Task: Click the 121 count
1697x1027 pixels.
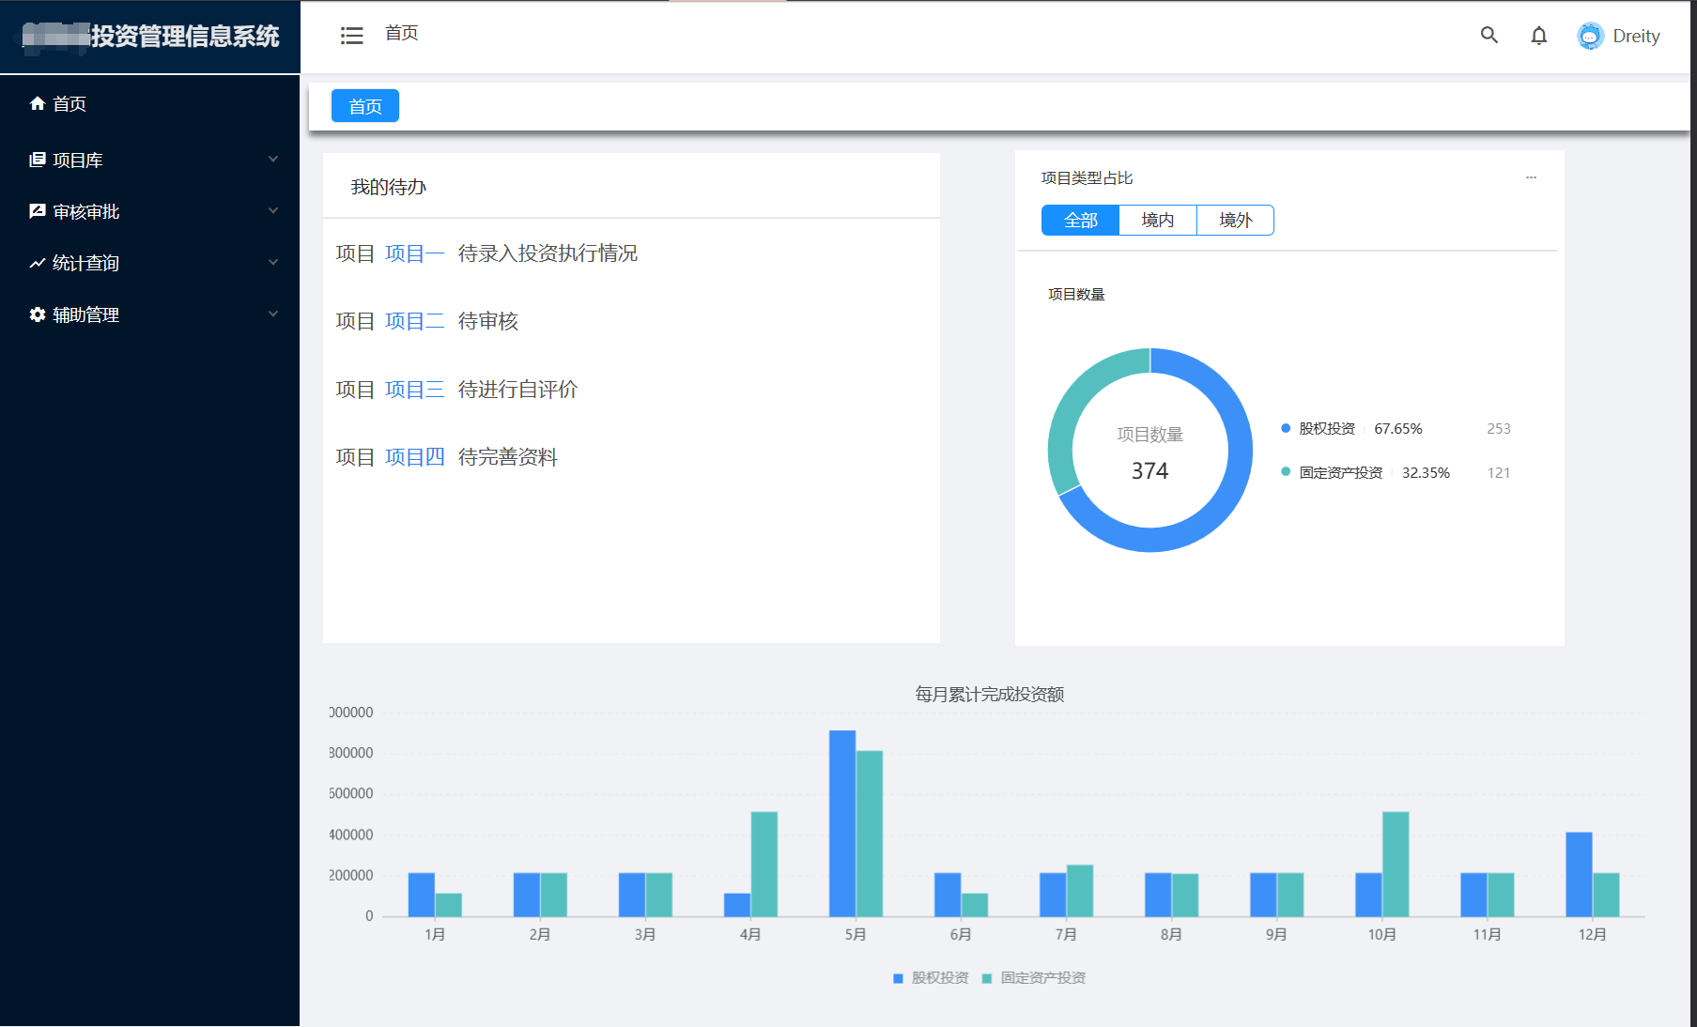Action: click(1499, 472)
